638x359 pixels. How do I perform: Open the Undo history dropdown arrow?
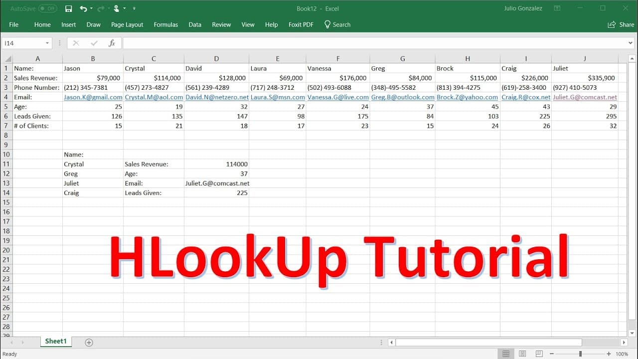point(92,8)
